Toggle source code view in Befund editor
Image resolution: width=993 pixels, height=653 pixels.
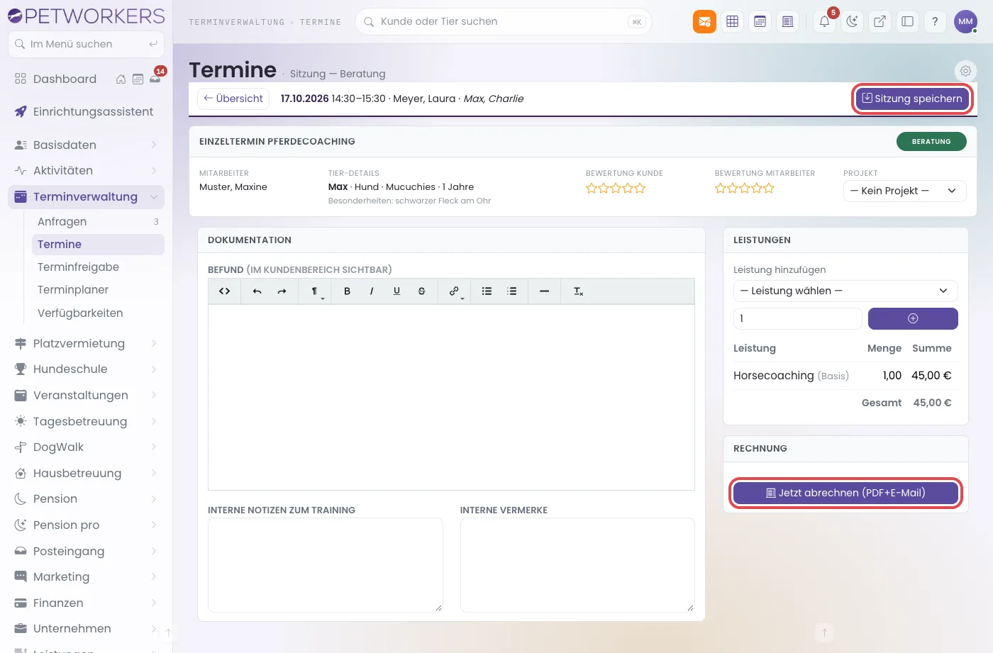[x=225, y=291]
